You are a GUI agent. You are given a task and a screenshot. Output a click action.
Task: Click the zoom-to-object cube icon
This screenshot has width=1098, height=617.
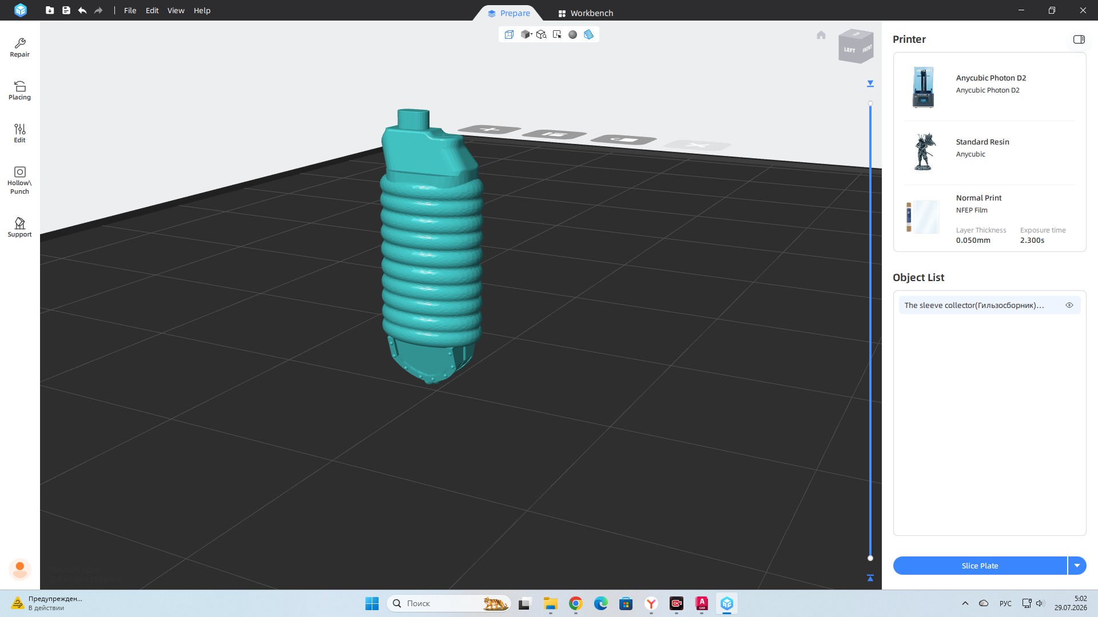[541, 35]
